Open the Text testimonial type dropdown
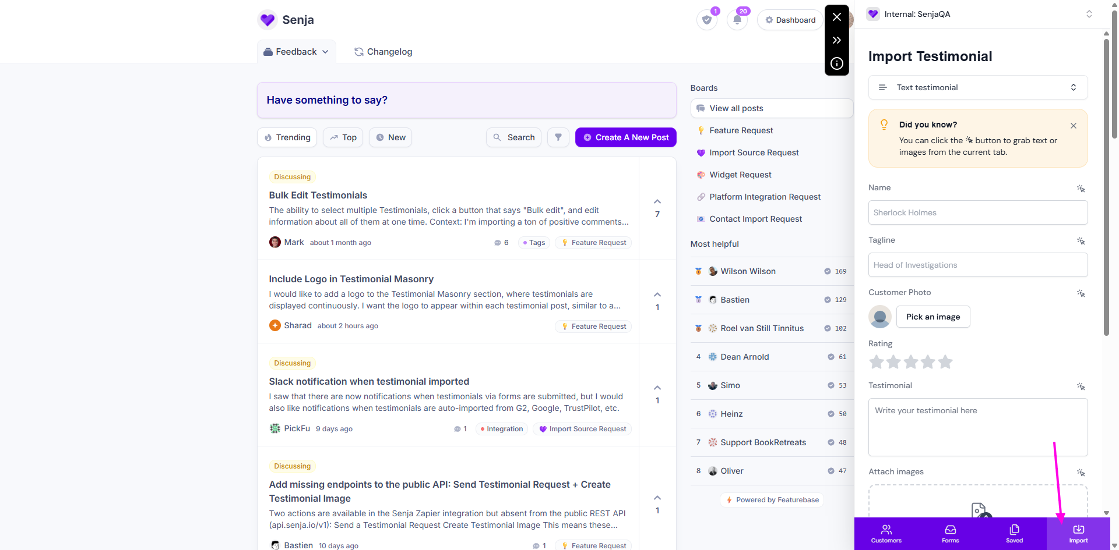Screen dimensions: 1119x550 [x=977, y=87]
